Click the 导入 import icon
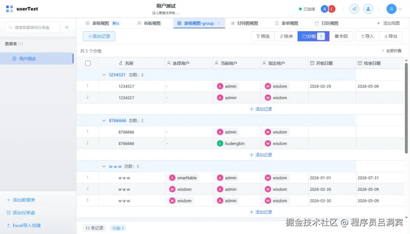Screen dimensions: 410x234 pyautogui.click(x=367, y=36)
